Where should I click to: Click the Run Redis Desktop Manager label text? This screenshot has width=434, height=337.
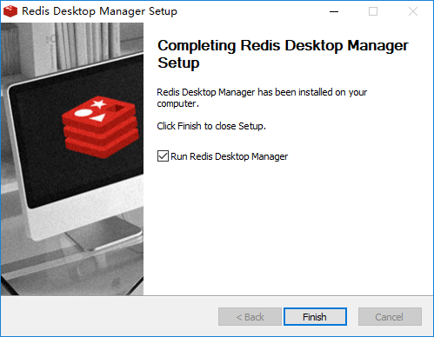pyautogui.click(x=229, y=156)
